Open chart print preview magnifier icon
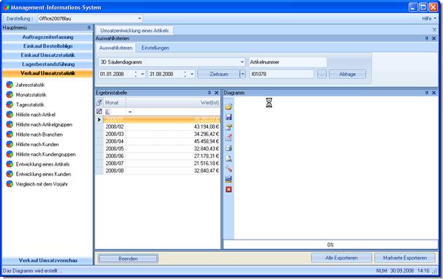This screenshot has width=443, height=279. 228,158
